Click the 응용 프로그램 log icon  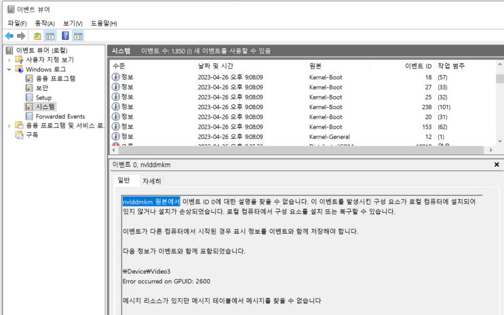(29, 79)
